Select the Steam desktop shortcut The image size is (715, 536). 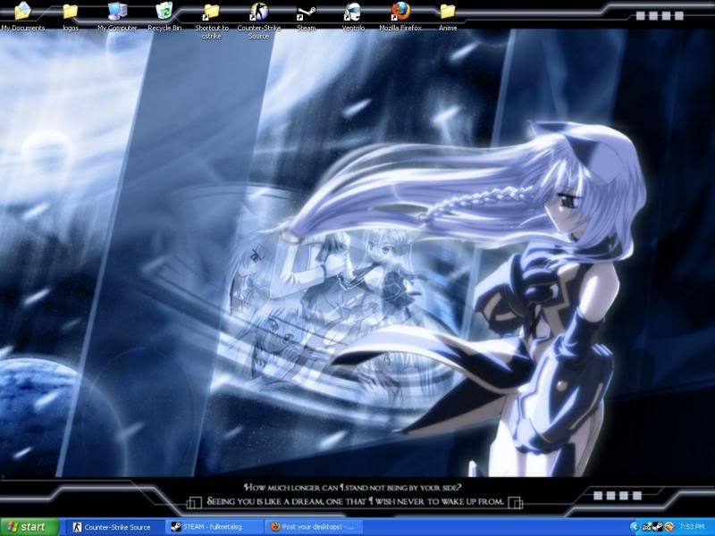tap(306, 16)
